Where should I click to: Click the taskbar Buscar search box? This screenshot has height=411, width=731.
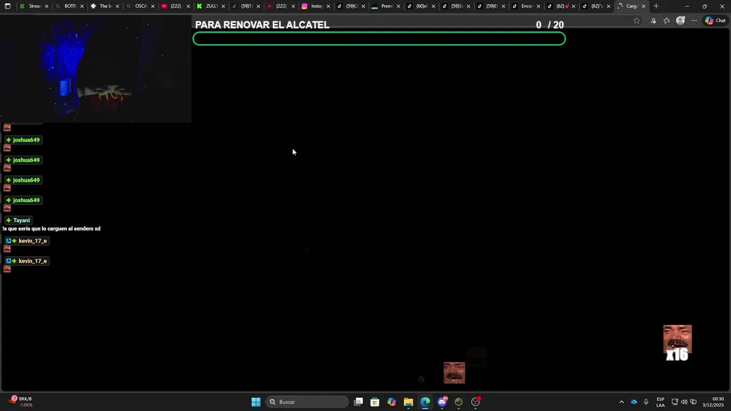[x=308, y=402]
